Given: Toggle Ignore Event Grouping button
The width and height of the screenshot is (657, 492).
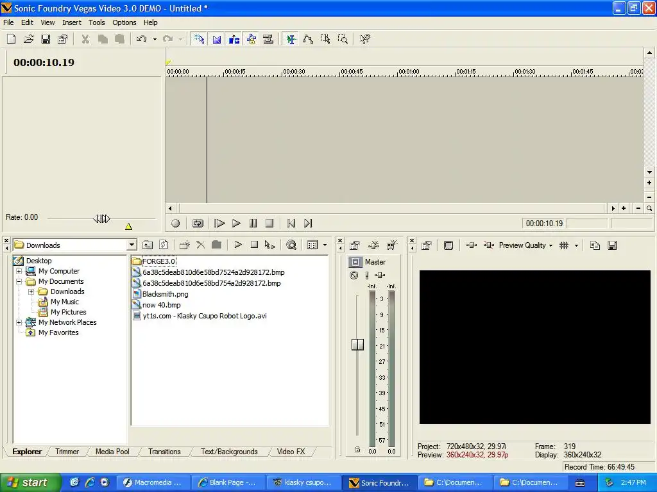Looking at the screenshot, I should coord(268,39).
